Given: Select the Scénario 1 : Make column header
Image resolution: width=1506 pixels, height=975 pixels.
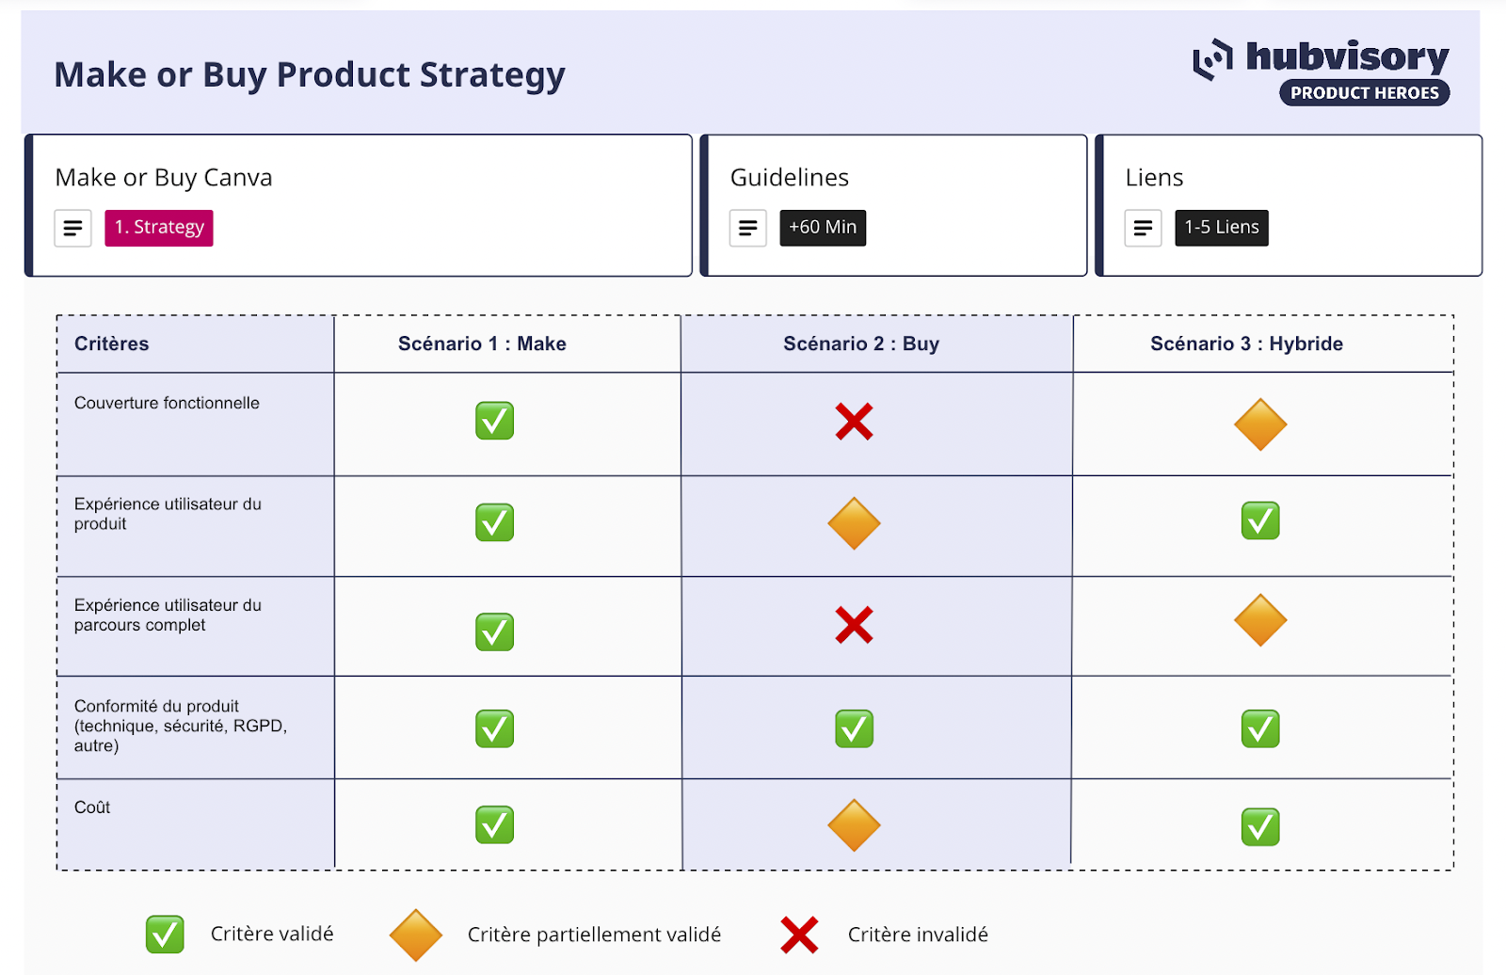Looking at the screenshot, I should pyautogui.click(x=482, y=344).
